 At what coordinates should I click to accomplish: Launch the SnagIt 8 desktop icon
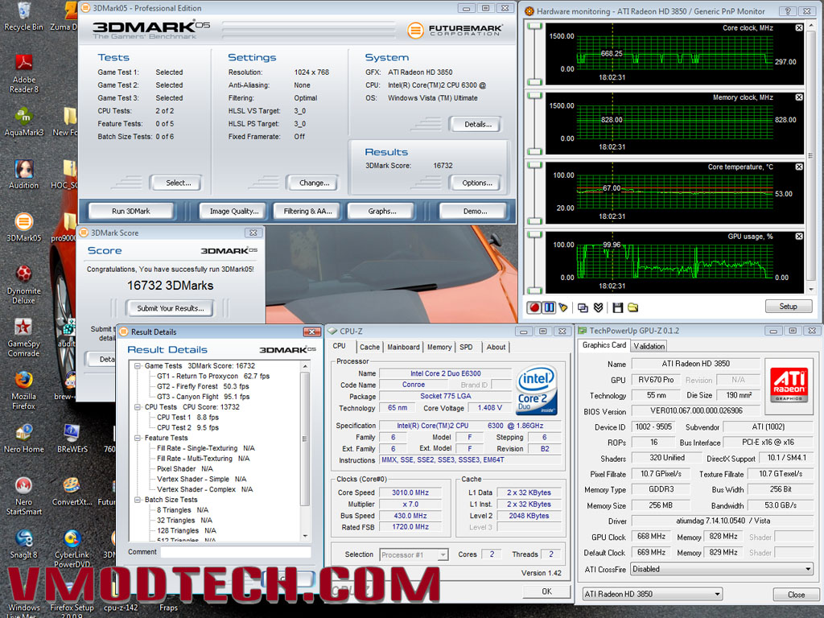click(23, 544)
